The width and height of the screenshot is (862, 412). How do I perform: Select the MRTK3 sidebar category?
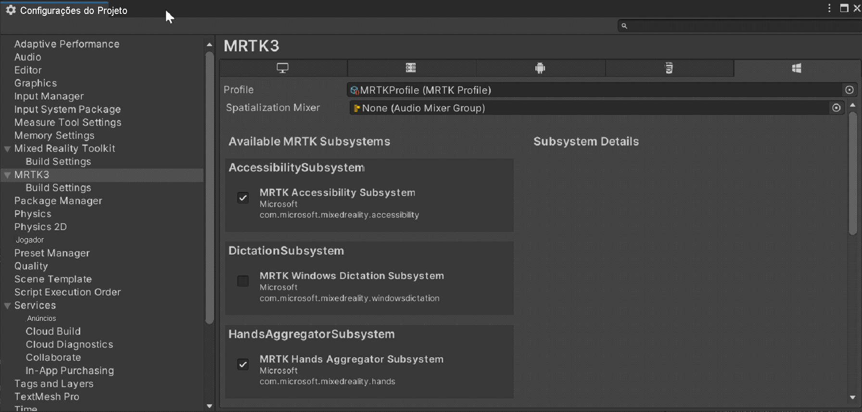click(32, 175)
